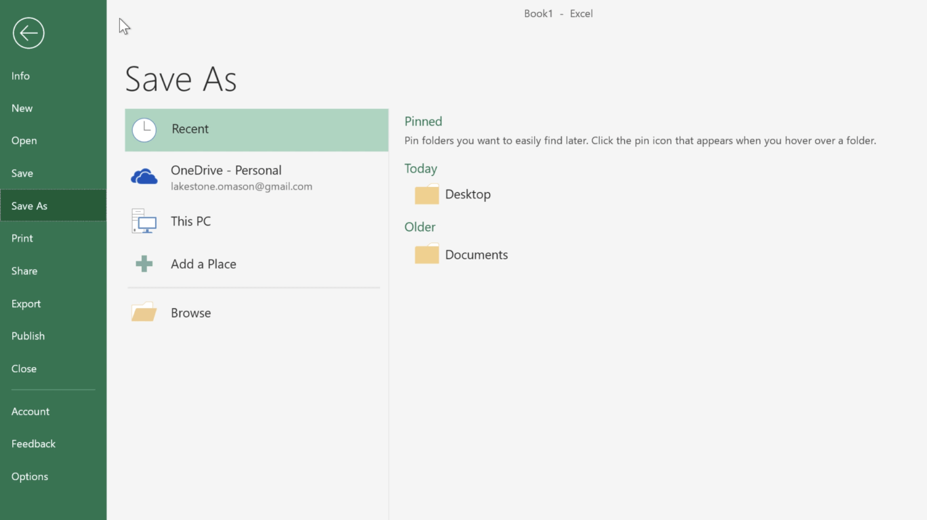This screenshot has height=520, width=927.
Task: Click the Desktop folder icon
Action: coord(427,194)
